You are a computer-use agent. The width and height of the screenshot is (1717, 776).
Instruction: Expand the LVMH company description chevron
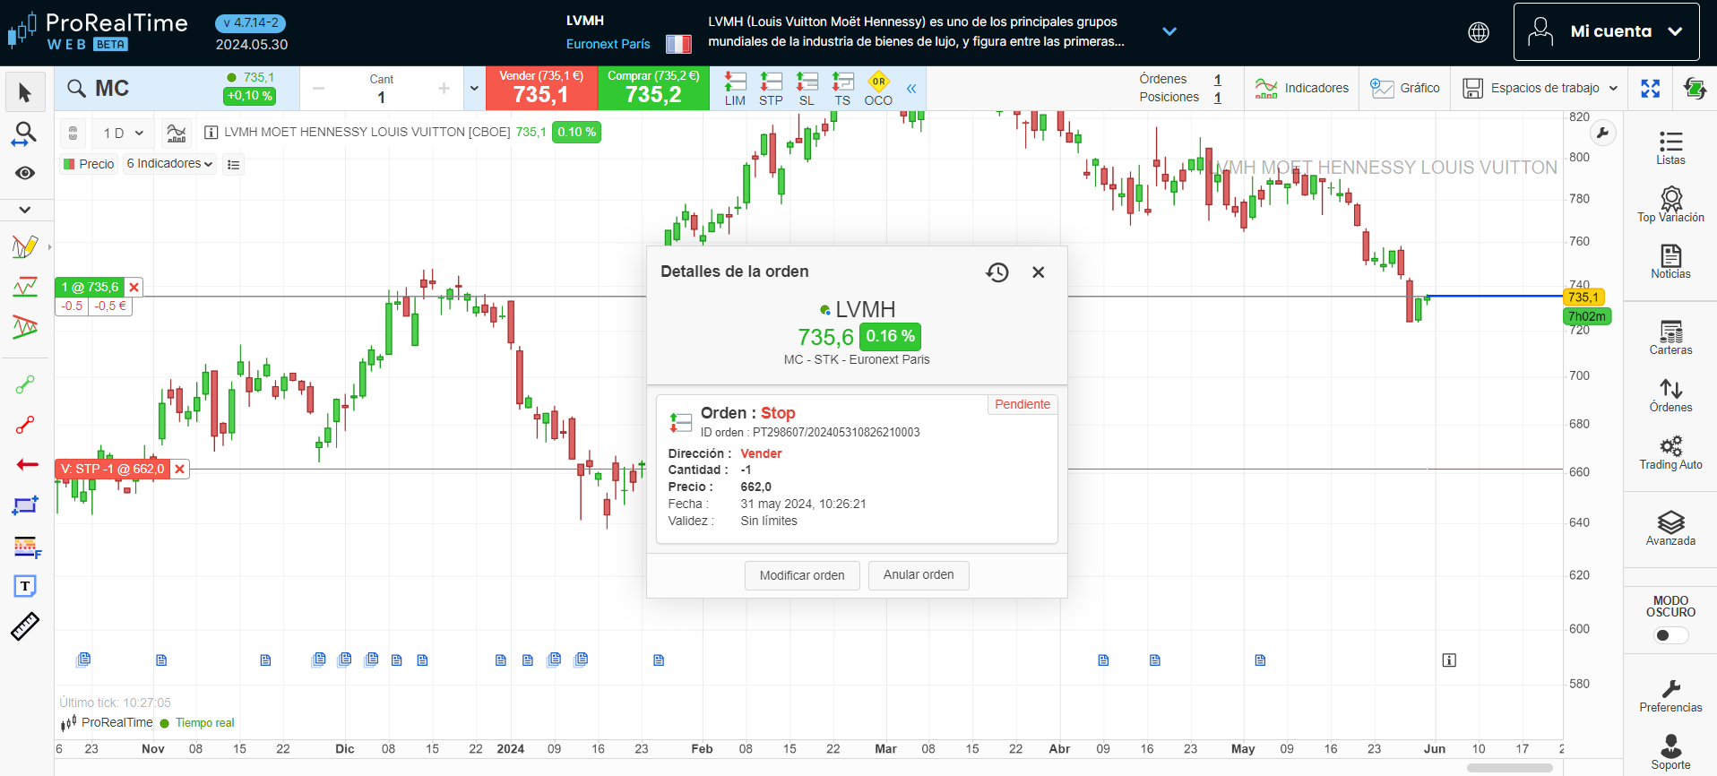click(x=1169, y=31)
